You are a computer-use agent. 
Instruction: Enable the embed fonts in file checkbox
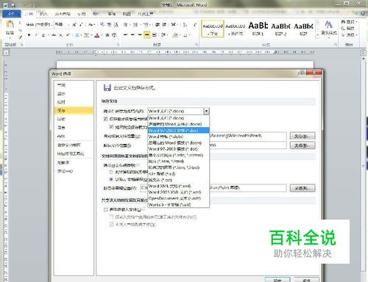(106, 209)
